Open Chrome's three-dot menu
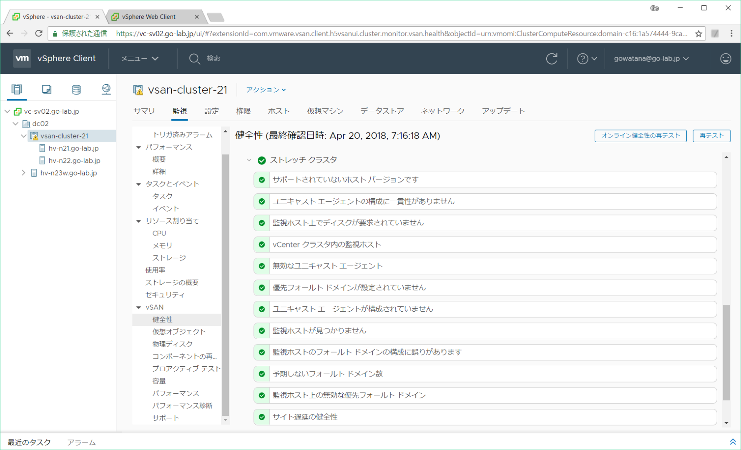The width and height of the screenshot is (741, 450). click(x=731, y=33)
